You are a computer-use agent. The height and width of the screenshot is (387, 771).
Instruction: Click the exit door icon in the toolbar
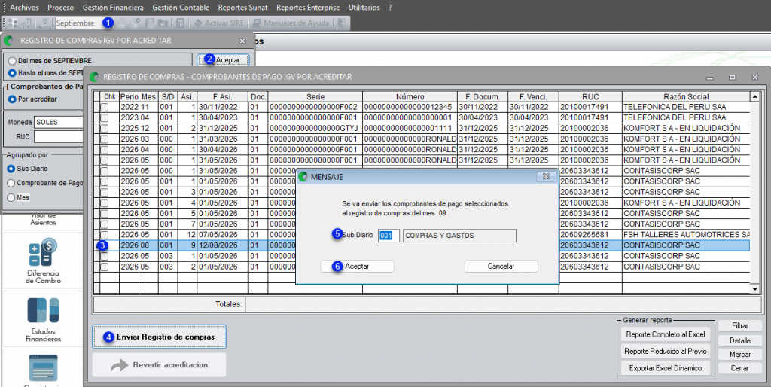tap(343, 23)
